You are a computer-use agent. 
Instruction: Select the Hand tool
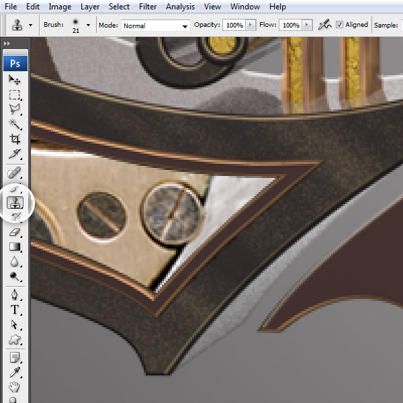point(15,387)
